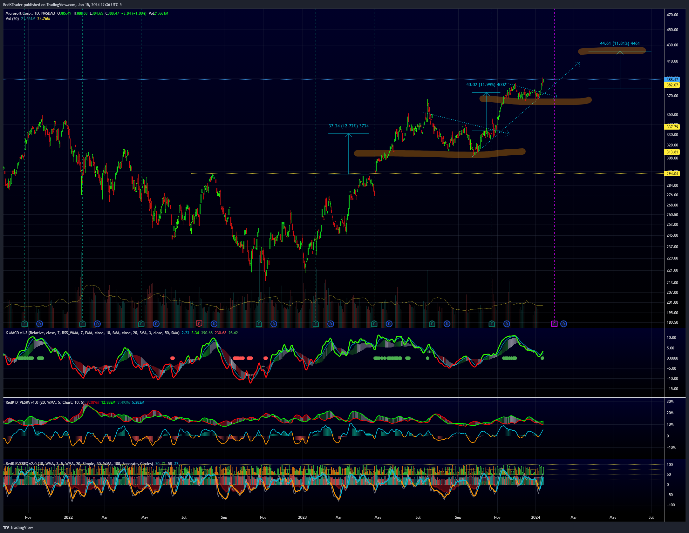Click the purple upcoming earnings E marker

click(554, 324)
